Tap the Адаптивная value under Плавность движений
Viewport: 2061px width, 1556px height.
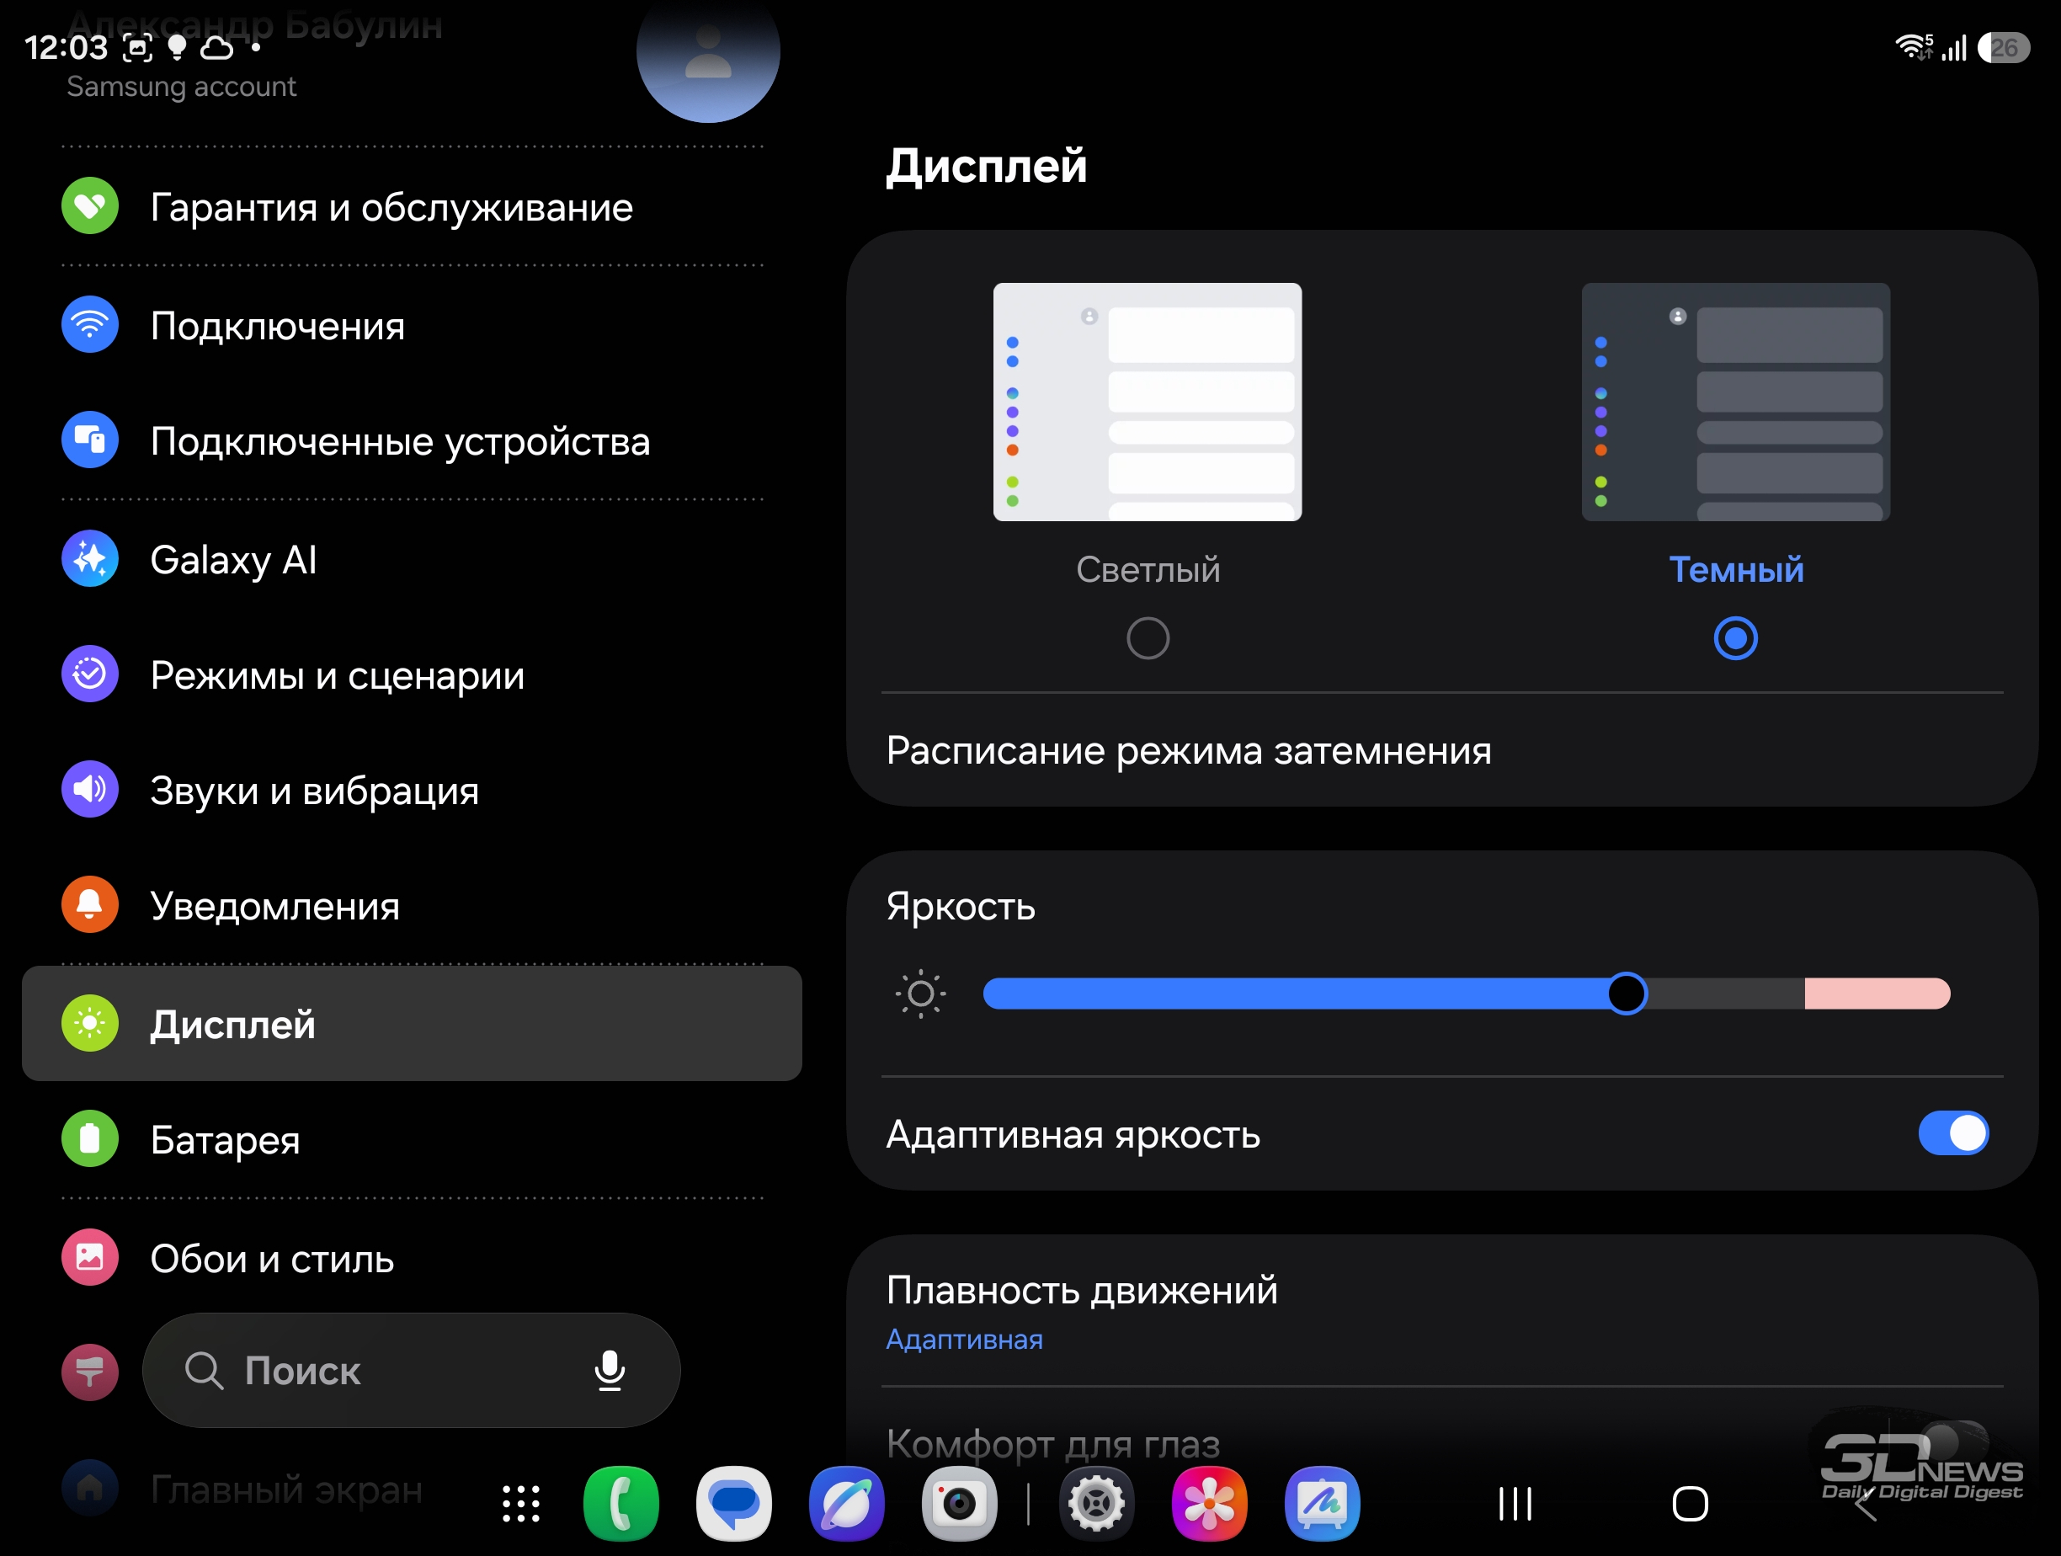tap(964, 1339)
